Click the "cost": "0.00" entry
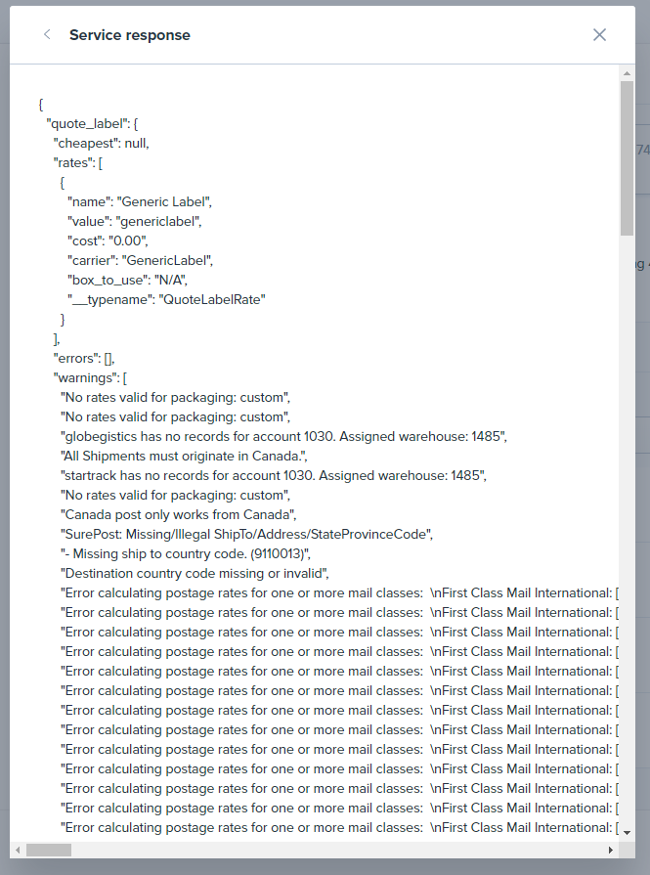The image size is (650, 875). 107,241
